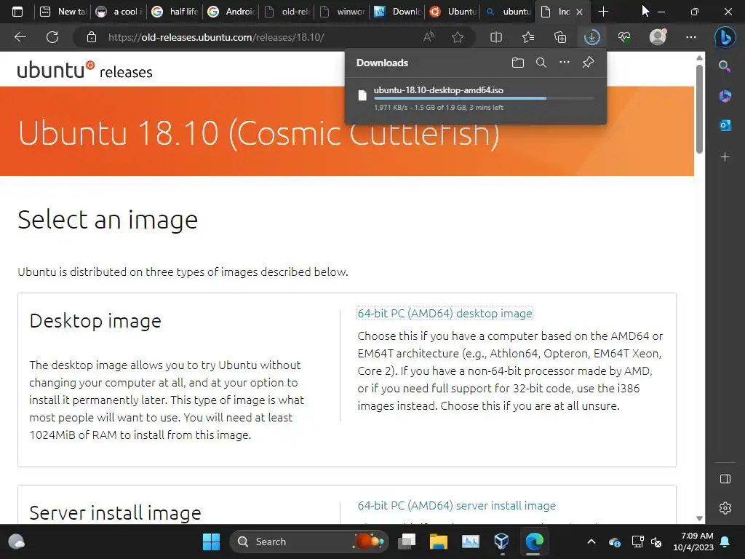
Task: Switch to the ubuntu search tab
Action: [509, 12]
